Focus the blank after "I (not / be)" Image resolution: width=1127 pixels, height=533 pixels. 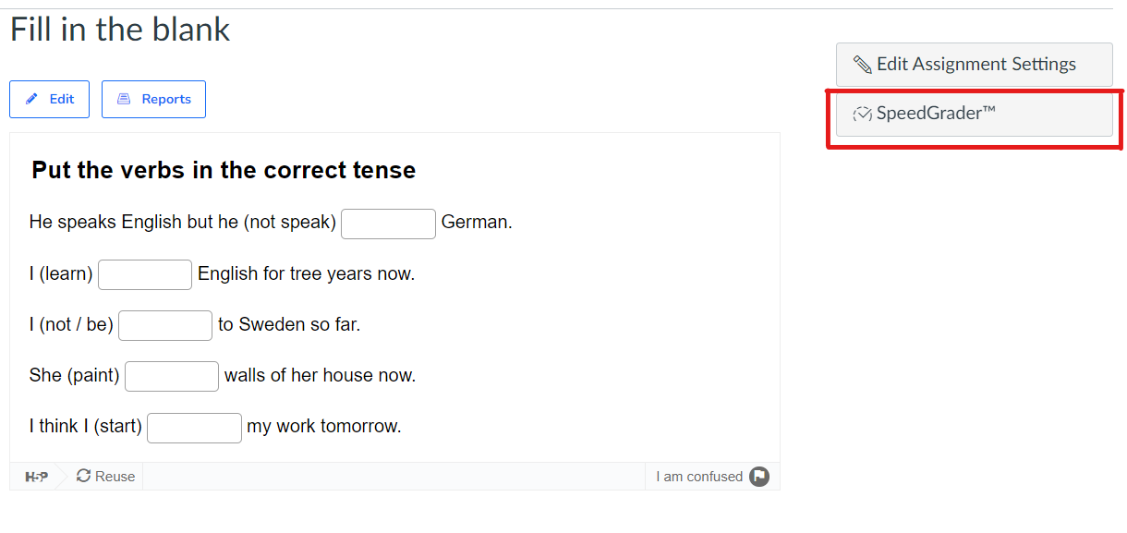(x=165, y=325)
